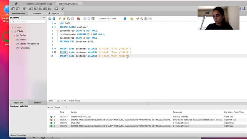Toggle invisible characters display

click(x=146, y=19)
